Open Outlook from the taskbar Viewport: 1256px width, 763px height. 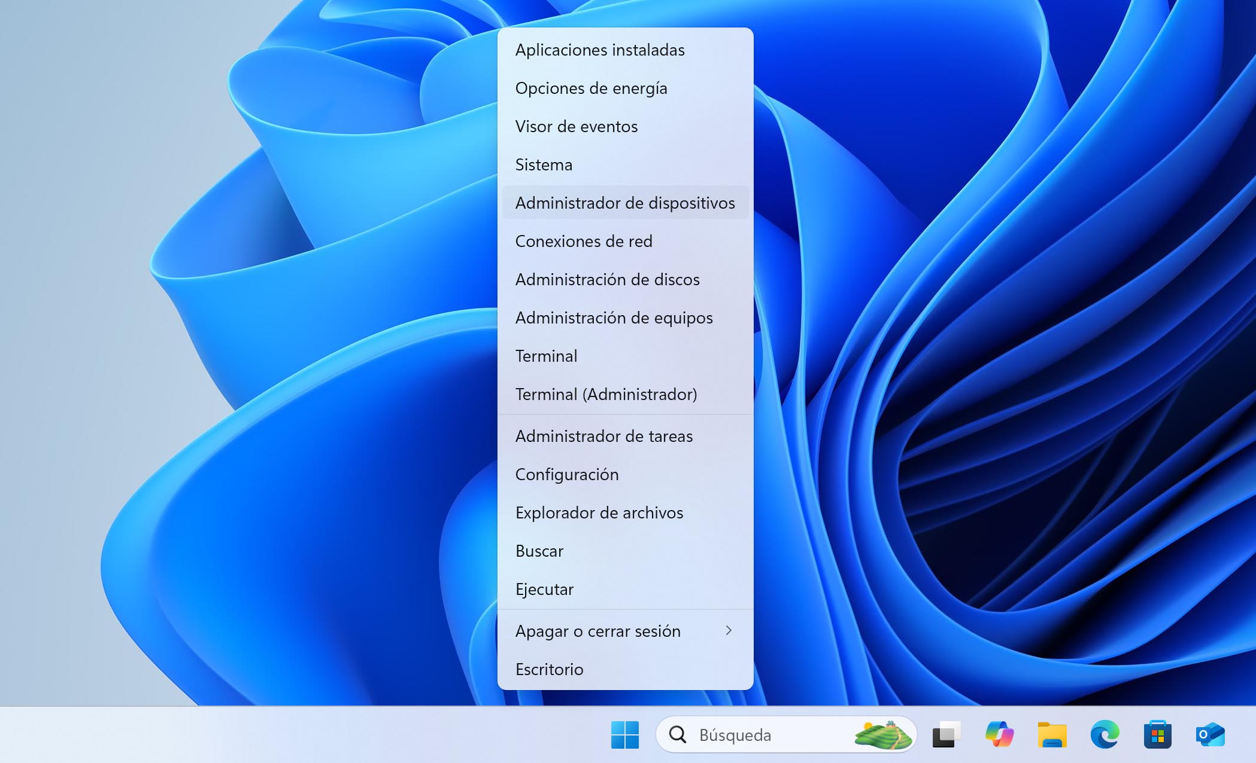tap(1210, 735)
